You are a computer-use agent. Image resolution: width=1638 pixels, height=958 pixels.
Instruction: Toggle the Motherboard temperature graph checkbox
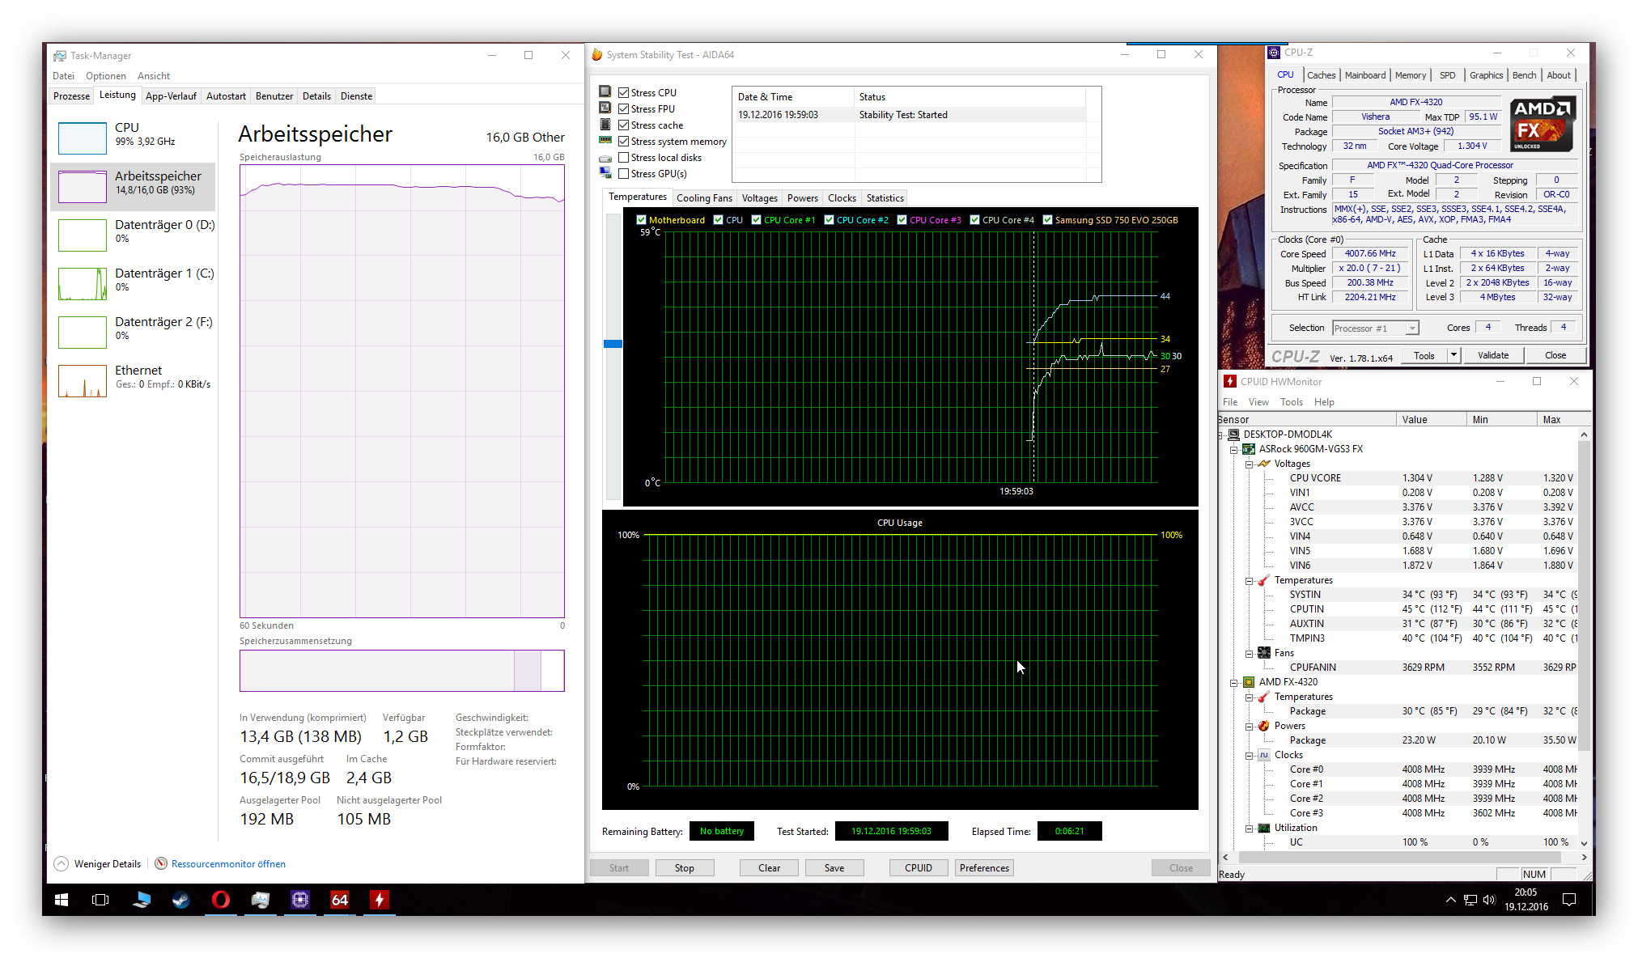coord(641,220)
